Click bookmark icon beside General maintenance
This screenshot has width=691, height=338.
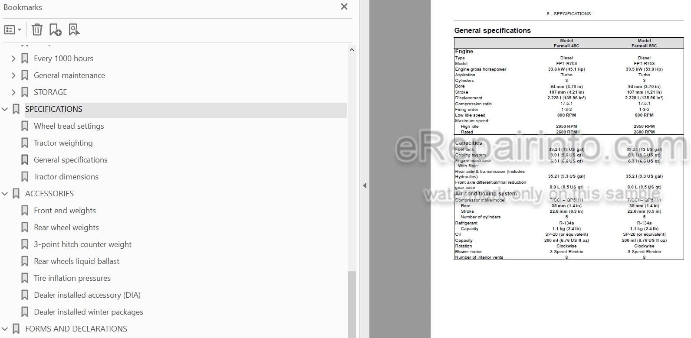[x=25, y=75]
